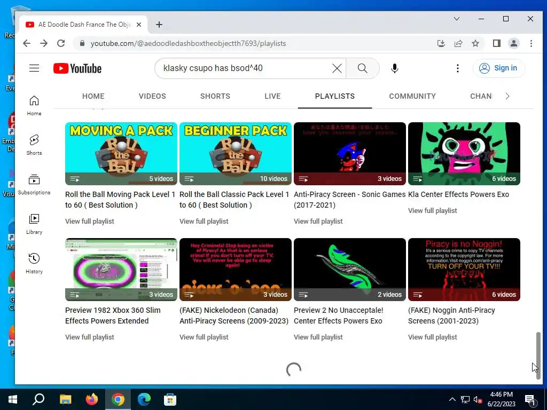View full playlist for (FAKE) Noggin Anti-Piracy
The height and width of the screenshot is (410, 547).
click(x=433, y=337)
